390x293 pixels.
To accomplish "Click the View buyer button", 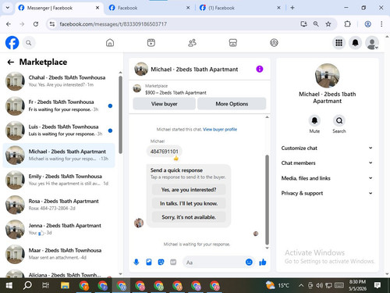I will 165,104.
